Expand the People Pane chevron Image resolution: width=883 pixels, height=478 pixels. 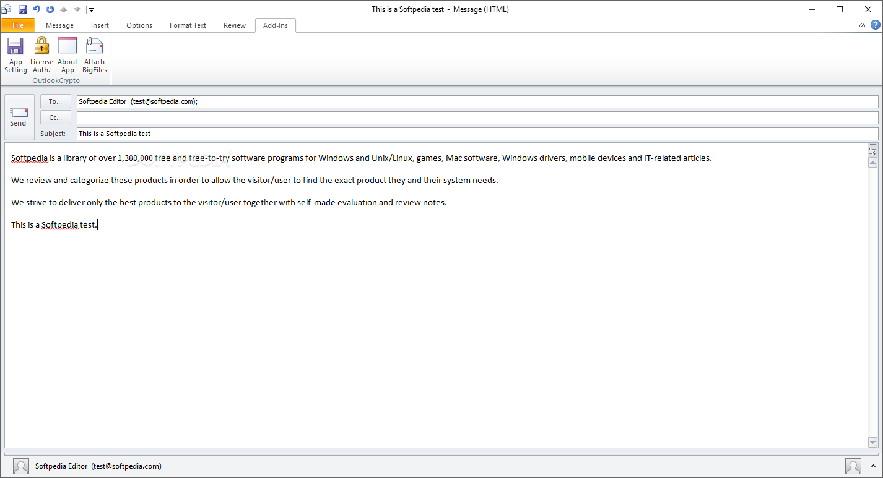coord(874,466)
